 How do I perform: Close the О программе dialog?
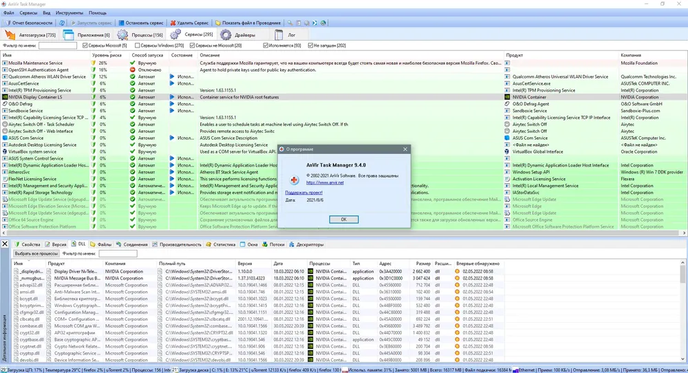click(x=405, y=149)
